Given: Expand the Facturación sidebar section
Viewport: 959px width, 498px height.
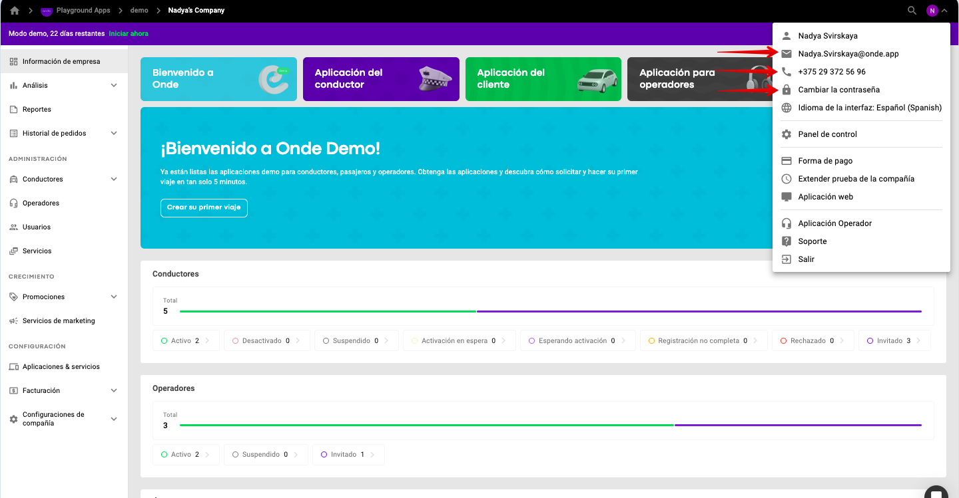Looking at the screenshot, I should tap(114, 391).
